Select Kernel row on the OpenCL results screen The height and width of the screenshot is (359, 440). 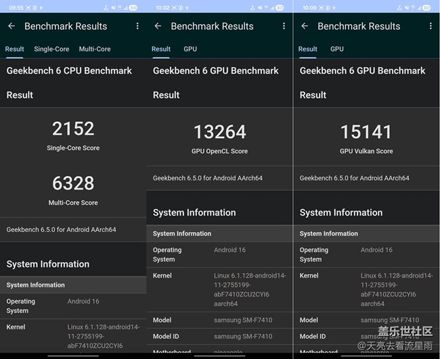[220, 290]
